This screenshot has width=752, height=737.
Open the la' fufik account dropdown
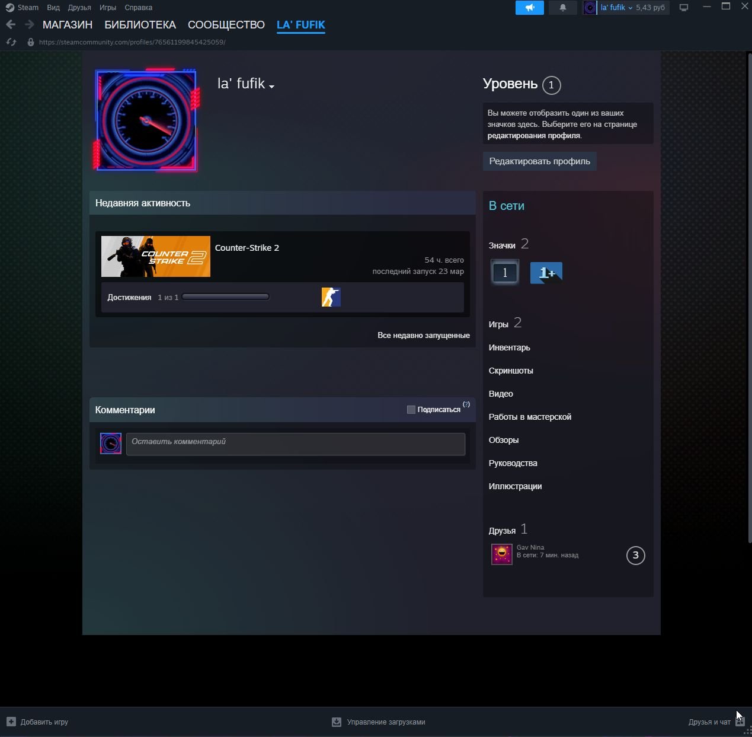coord(616,8)
